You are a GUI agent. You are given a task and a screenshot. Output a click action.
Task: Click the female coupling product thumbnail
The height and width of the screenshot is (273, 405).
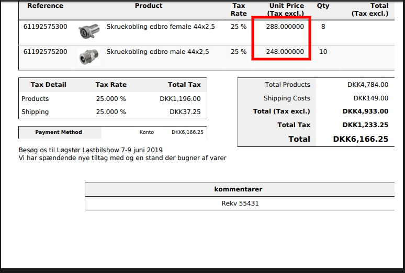(89, 31)
